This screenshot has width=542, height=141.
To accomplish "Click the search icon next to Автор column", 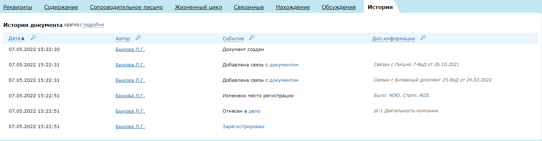I will [138, 38].
